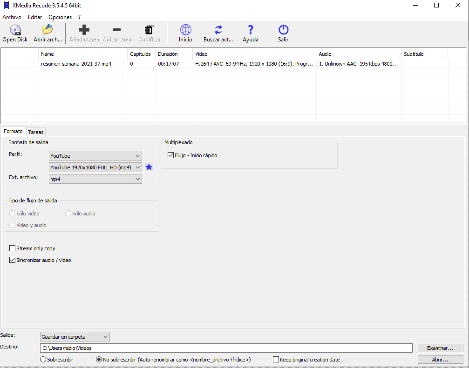Click the Examinar... button
Viewport: 469px width, 368px height.
point(440,348)
